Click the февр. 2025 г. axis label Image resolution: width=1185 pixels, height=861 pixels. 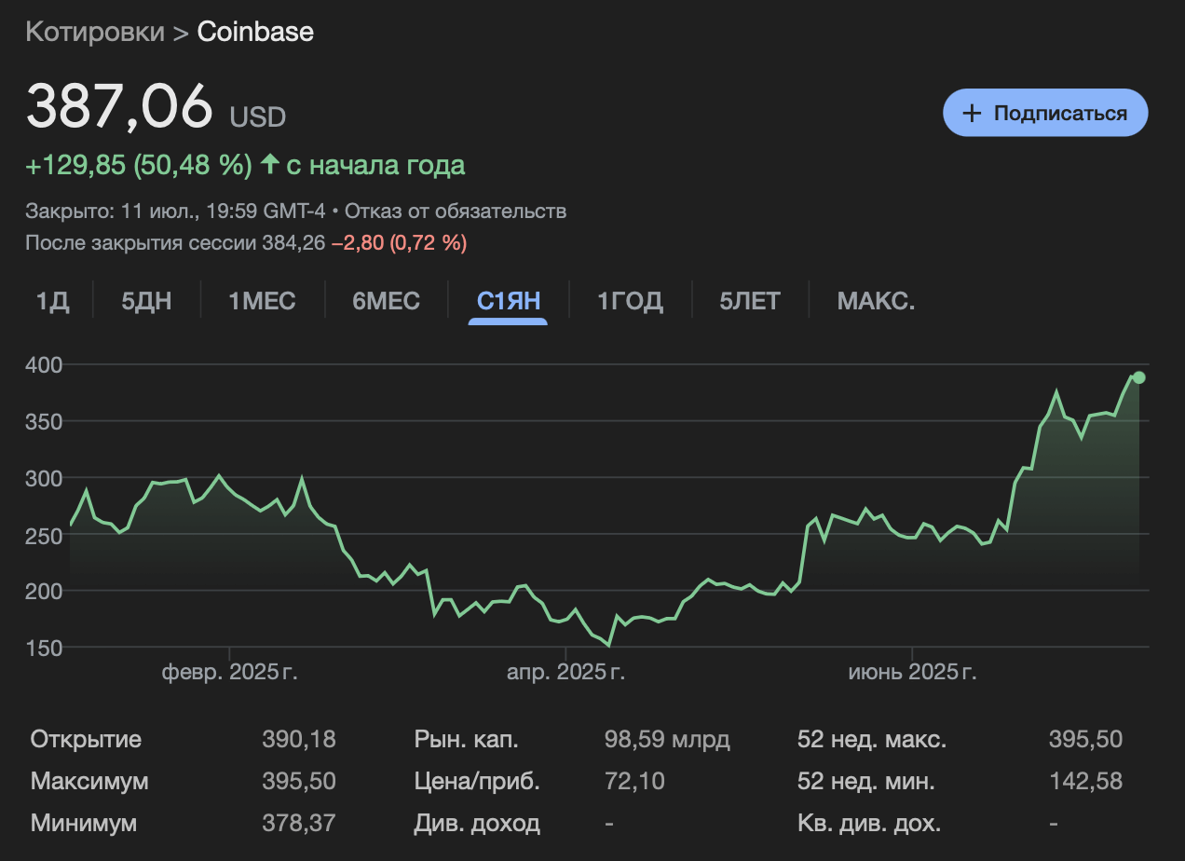coord(230,673)
